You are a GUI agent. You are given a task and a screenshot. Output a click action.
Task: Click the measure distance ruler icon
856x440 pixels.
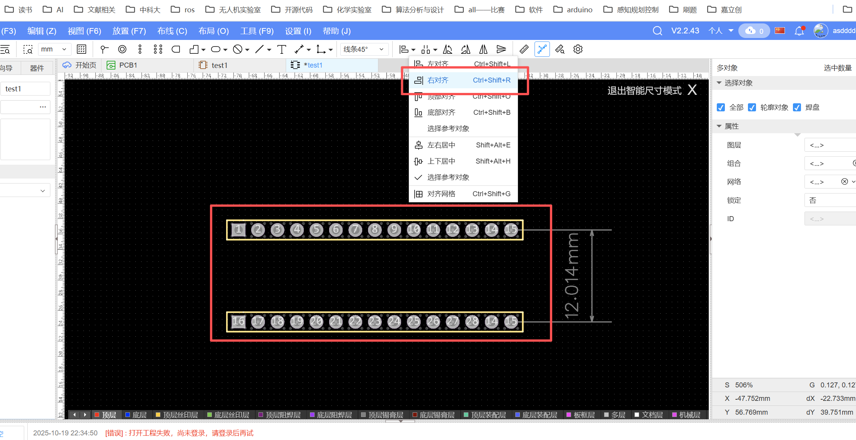(524, 49)
